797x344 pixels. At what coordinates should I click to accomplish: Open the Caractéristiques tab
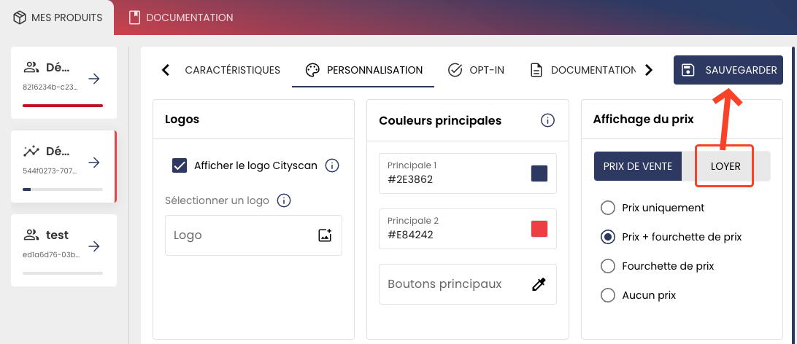(x=232, y=70)
